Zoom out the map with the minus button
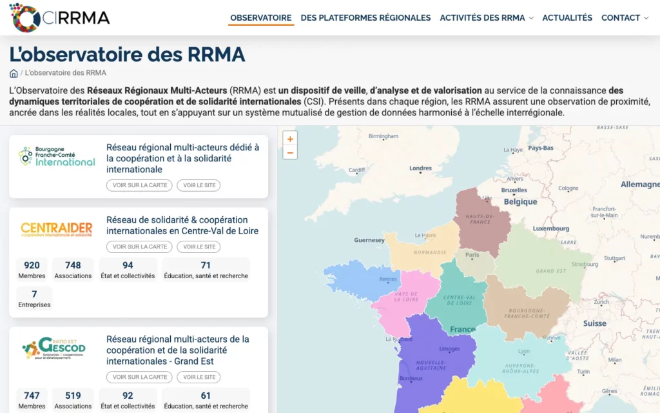 pyautogui.click(x=290, y=152)
